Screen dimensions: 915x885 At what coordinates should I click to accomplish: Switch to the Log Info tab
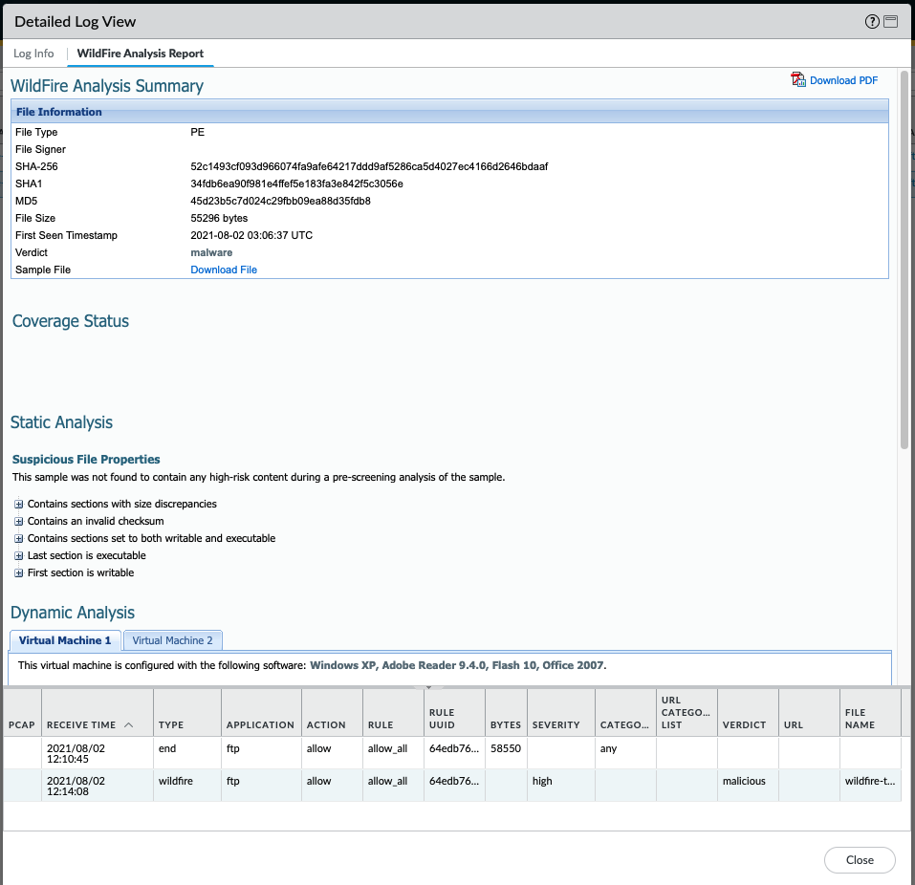(x=33, y=54)
